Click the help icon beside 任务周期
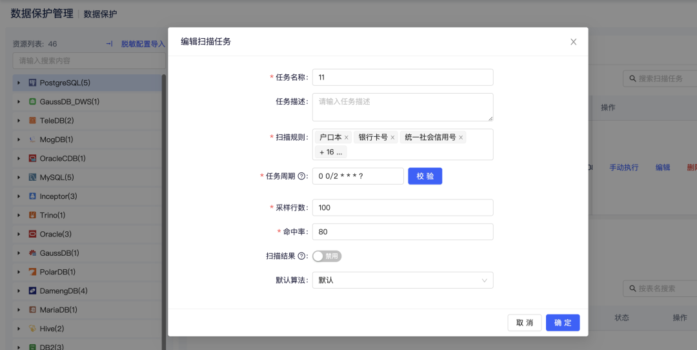Screen dimensions: 697x350 tap(301, 176)
